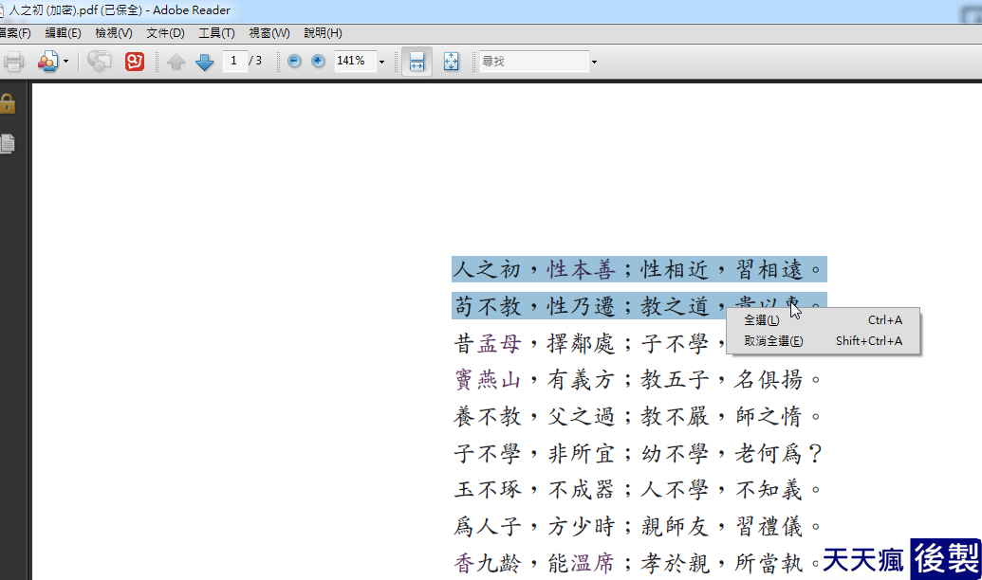The image size is (982, 580).
Task: Click the 141% zoom level field
Action: point(354,61)
